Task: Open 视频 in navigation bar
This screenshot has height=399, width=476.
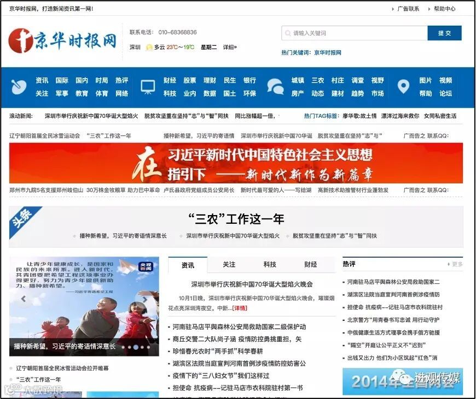Action: coord(445,80)
